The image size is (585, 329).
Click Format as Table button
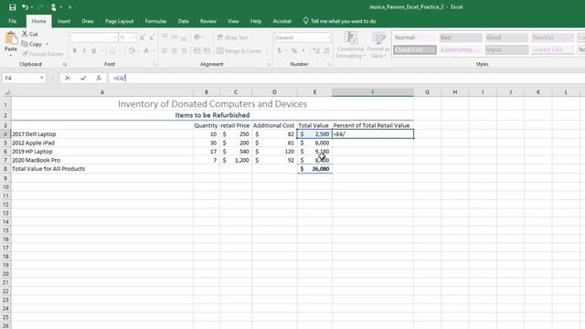[378, 45]
